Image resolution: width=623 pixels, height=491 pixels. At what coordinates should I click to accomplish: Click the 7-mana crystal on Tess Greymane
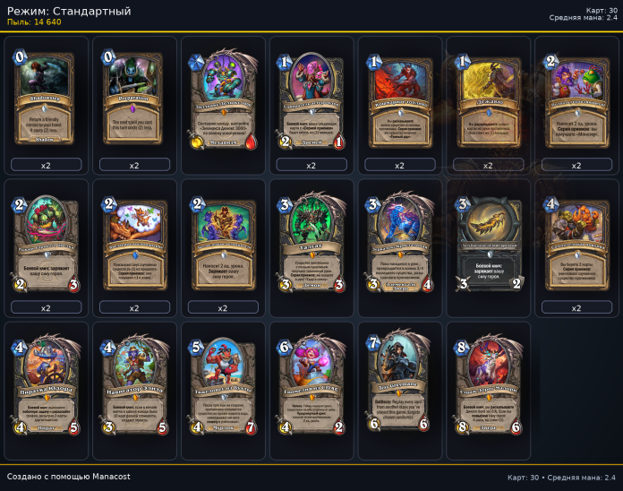[x=372, y=342]
